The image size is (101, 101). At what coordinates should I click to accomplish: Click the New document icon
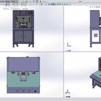click(20, 2)
